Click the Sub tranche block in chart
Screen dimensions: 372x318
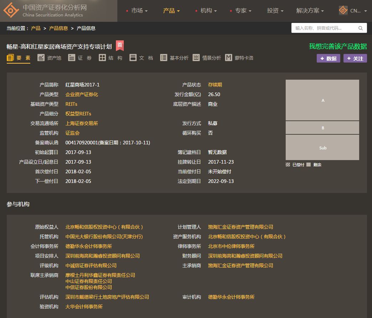click(x=322, y=147)
